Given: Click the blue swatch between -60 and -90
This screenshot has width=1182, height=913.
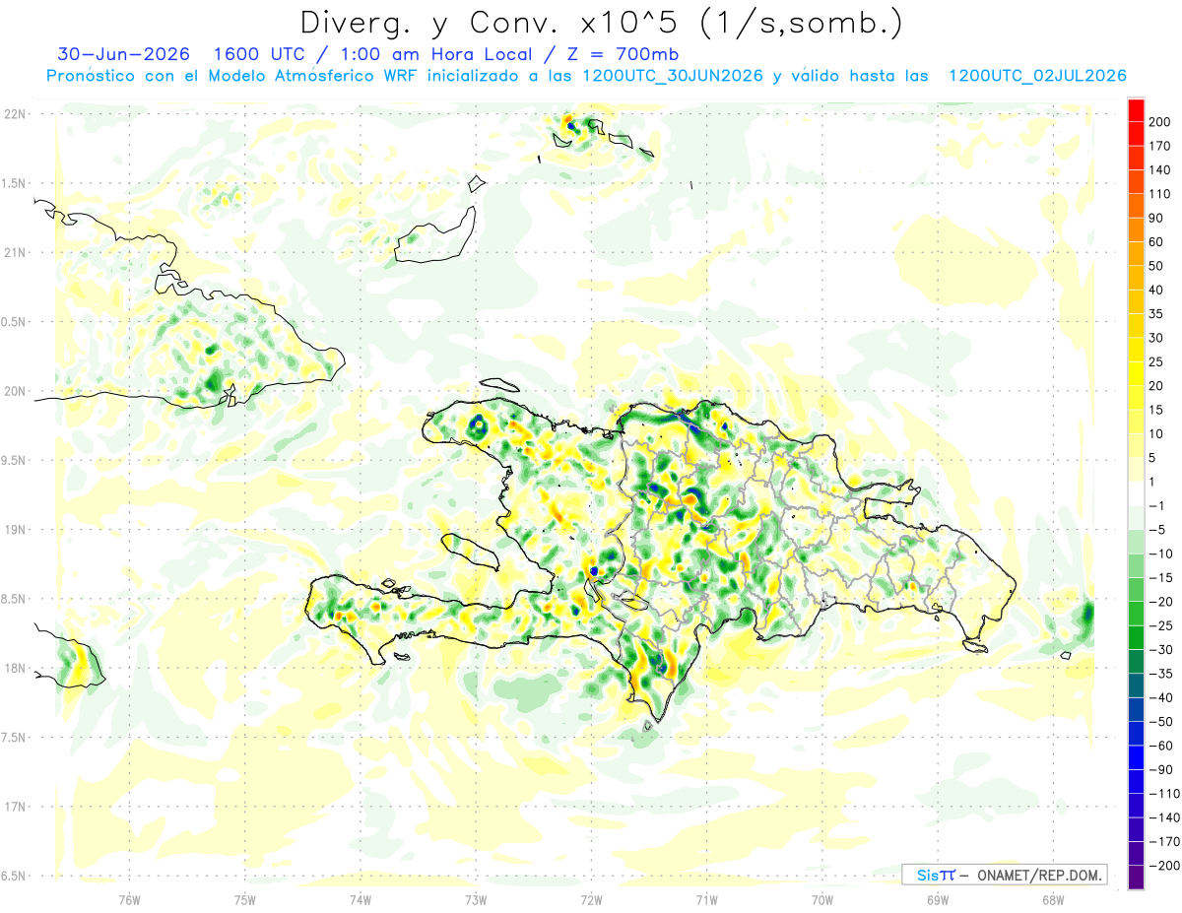Looking at the screenshot, I should (x=1136, y=758).
